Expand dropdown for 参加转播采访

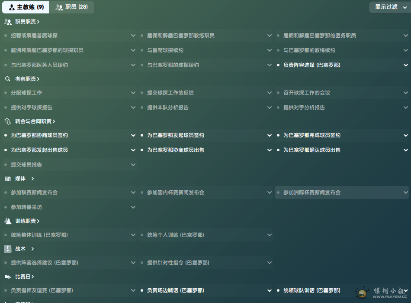133,207
